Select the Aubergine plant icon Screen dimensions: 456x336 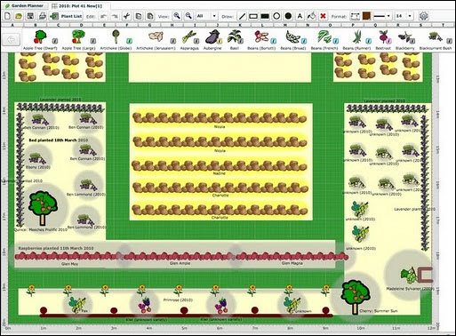212,37
